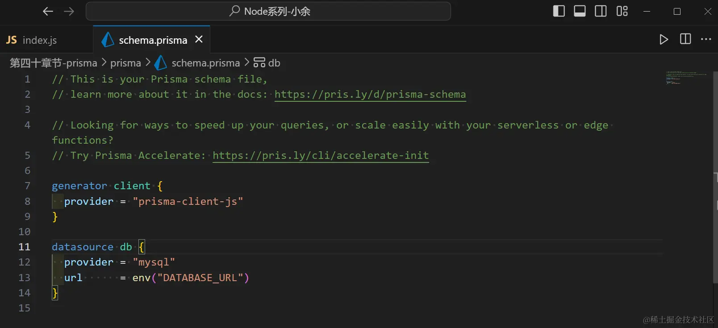Toggle the secondary side bar icon

tap(601, 11)
